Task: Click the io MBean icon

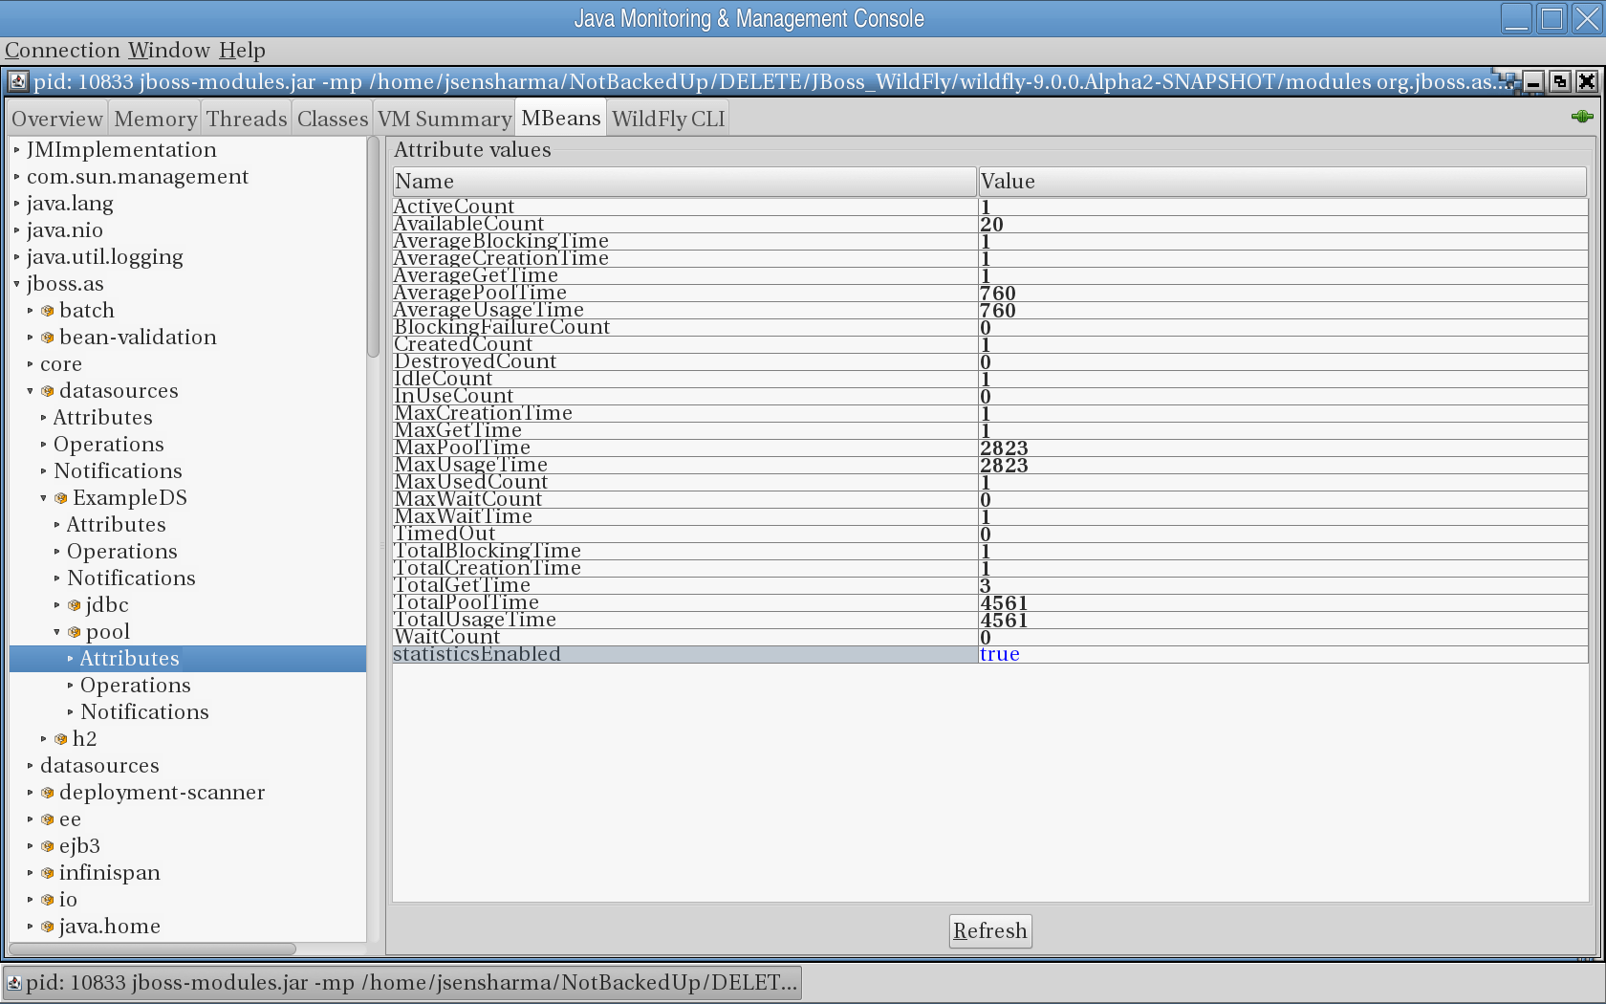Action: [47, 899]
